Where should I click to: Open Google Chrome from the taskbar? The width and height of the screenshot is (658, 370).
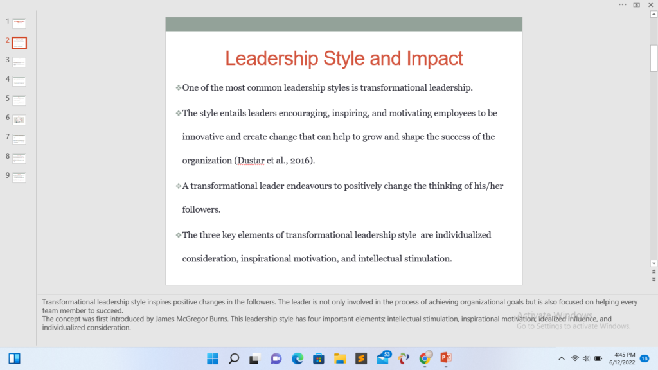click(424, 358)
